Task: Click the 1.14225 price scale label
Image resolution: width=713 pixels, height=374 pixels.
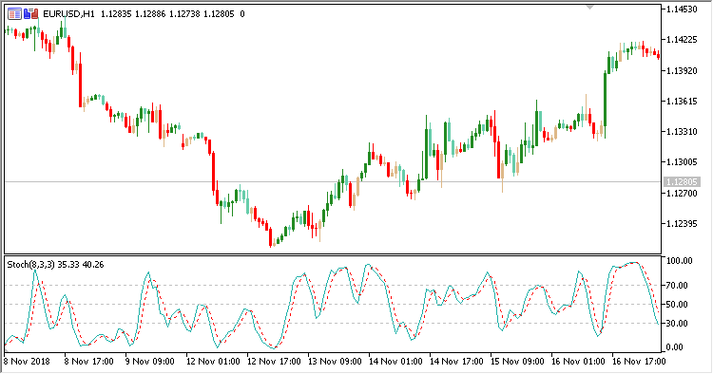Action: point(682,40)
